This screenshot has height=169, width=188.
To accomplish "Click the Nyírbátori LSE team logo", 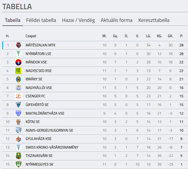I will click(x=18, y=54).
